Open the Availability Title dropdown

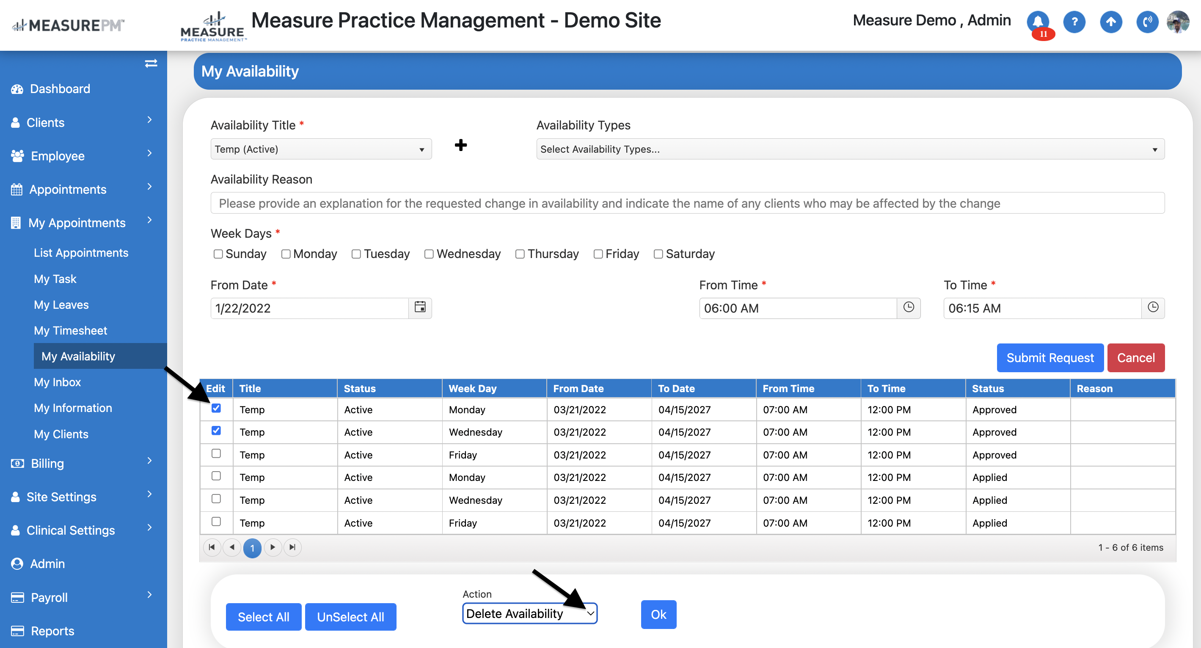point(321,149)
